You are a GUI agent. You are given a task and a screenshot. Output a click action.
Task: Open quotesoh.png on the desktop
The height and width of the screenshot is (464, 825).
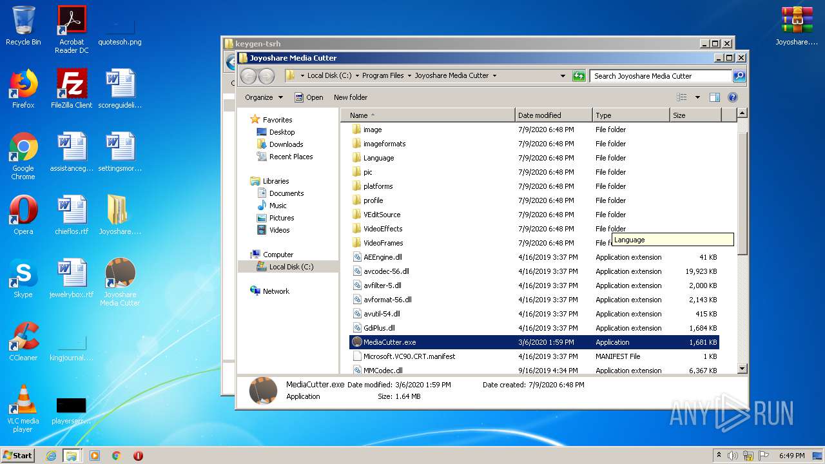point(120,30)
